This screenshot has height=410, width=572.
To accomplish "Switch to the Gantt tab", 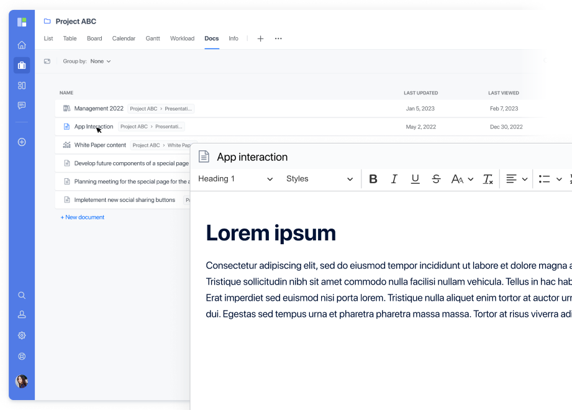I will (153, 39).
